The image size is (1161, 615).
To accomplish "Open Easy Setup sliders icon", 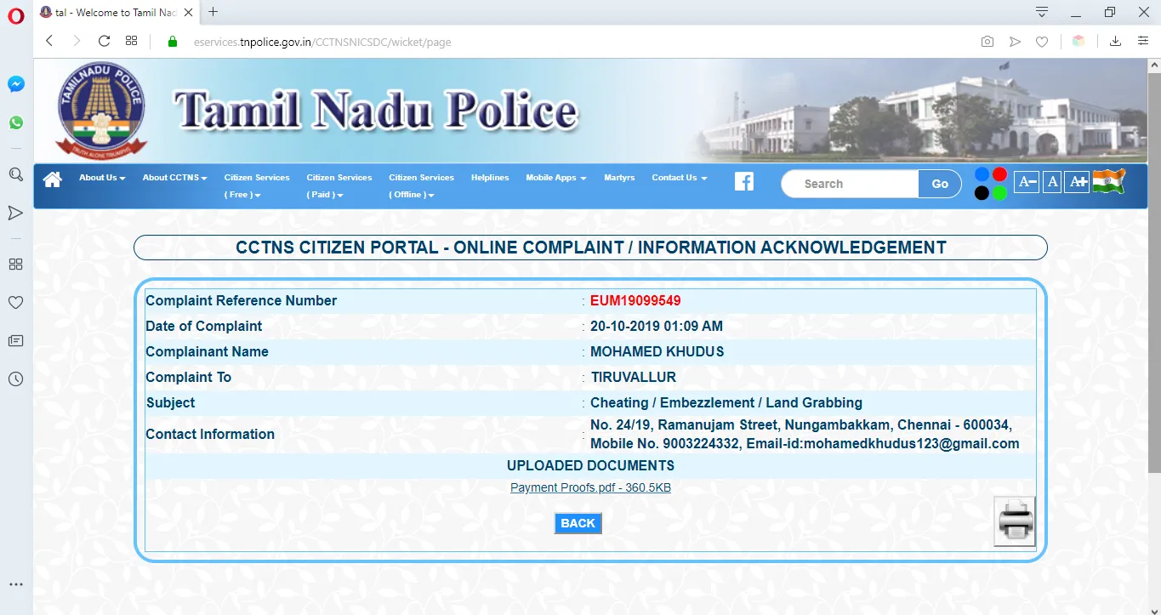I will click(1143, 41).
